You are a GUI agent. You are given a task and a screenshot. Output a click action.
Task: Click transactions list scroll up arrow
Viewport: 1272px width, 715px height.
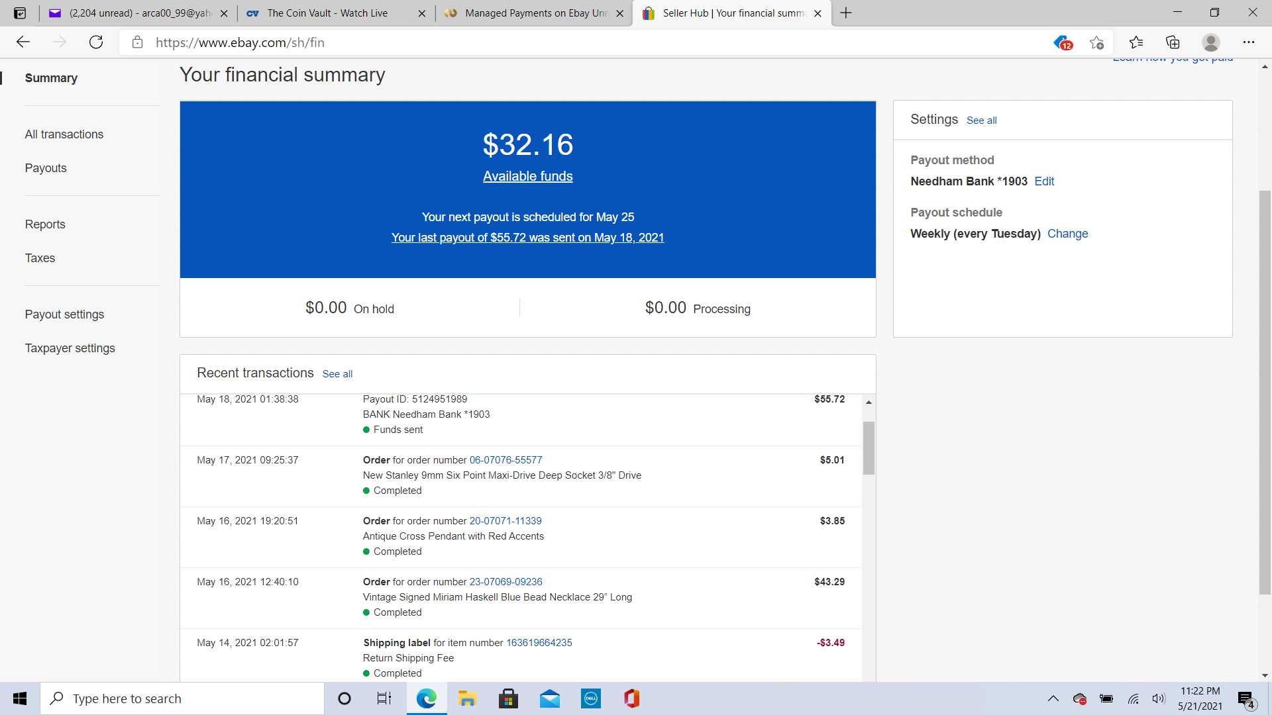coord(869,403)
